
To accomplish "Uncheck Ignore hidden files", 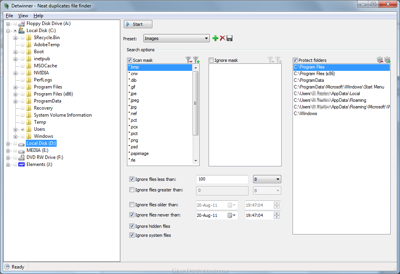I will point(132,226).
